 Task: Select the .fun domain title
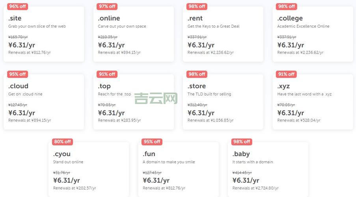[149, 154]
